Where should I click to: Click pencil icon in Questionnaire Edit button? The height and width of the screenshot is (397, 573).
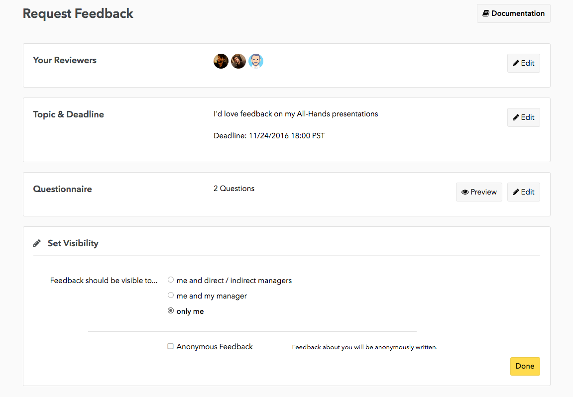(516, 192)
